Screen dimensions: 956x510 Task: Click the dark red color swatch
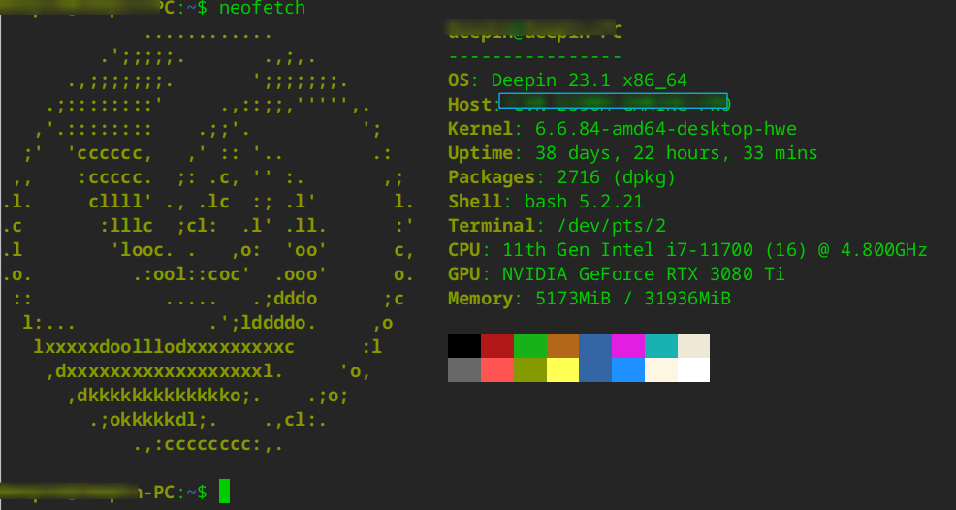click(x=497, y=345)
